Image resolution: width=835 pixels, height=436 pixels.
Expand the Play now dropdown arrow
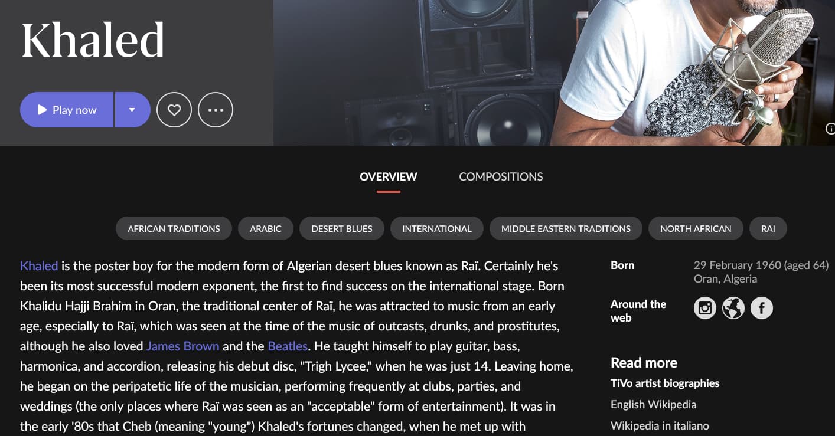point(132,110)
